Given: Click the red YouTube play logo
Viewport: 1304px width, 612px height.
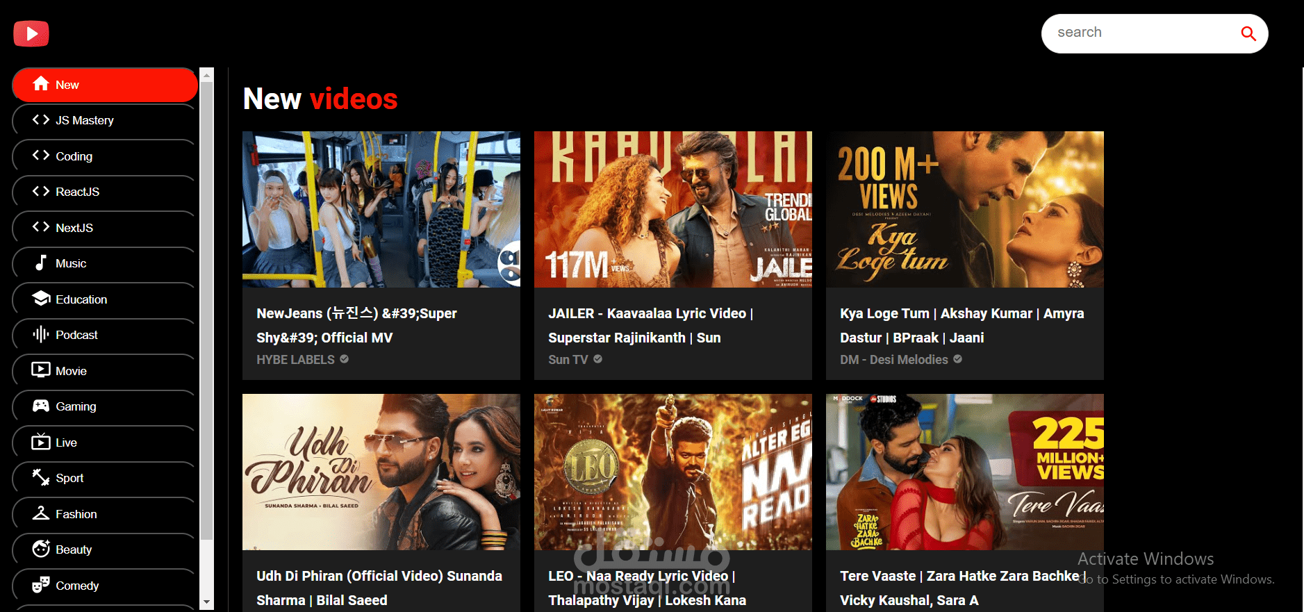Looking at the screenshot, I should click(x=31, y=33).
